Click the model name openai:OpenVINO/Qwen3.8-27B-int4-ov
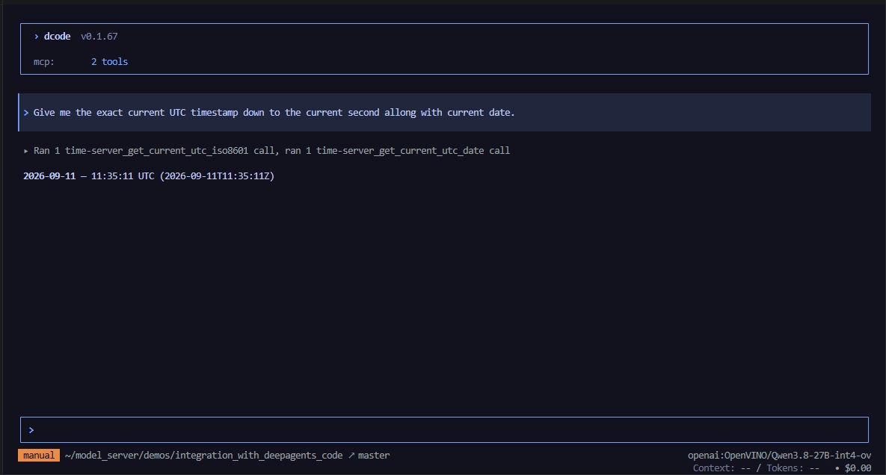The width and height of the screenshot is (886, 475). tap(779, 456)
